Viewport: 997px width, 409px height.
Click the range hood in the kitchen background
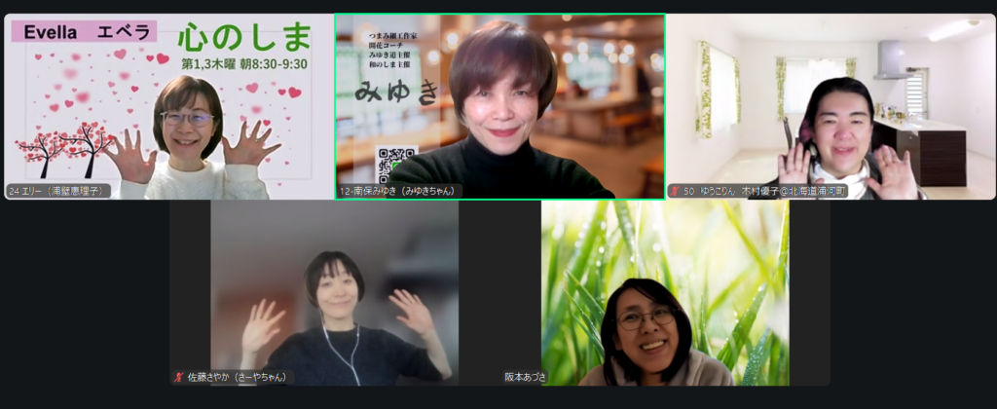(891, 60)
